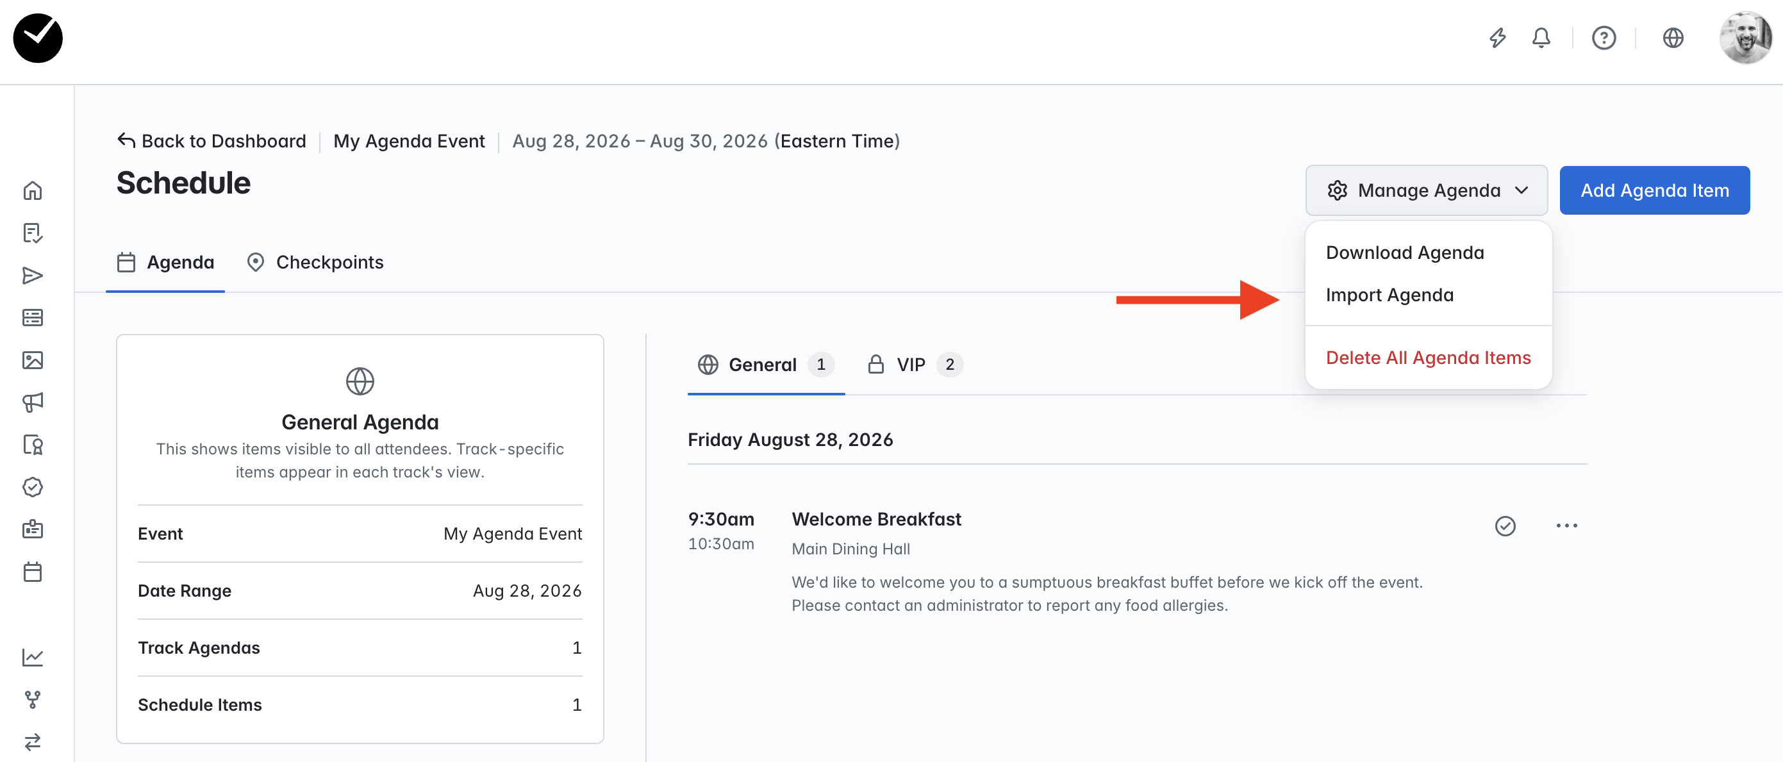Open the globe language icon in header

pyautogui.click(x=1673, y=37)
